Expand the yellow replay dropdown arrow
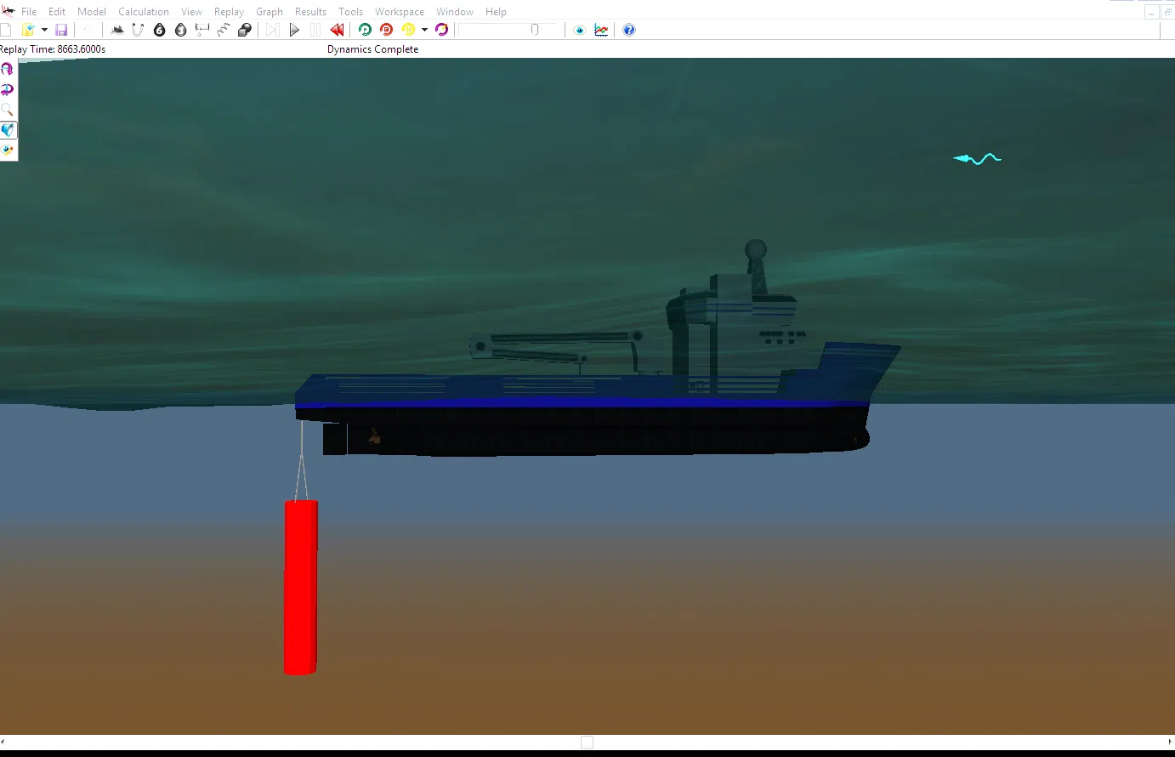Screen dimensions: 1175x757 (424, 30)
